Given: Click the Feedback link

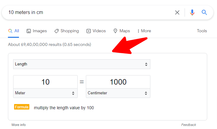Looking at the screenshot, I should click(x=189, y=125).
